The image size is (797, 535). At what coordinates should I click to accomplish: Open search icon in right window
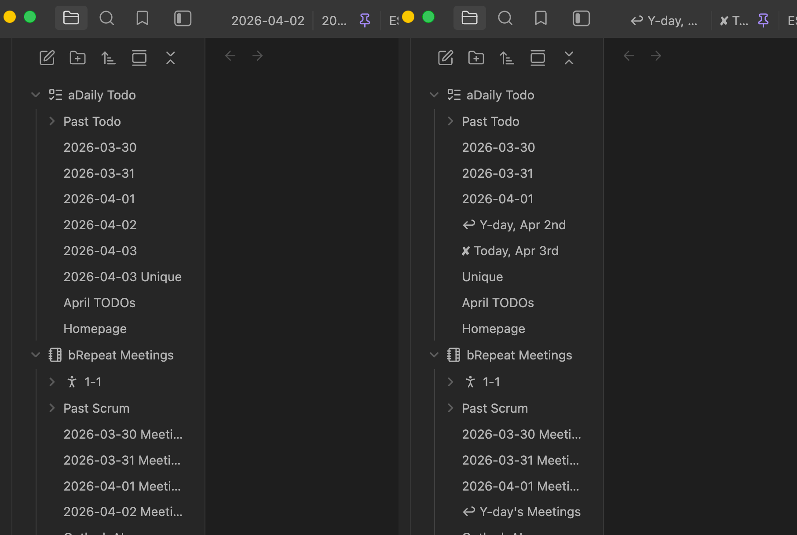[505, 18]
